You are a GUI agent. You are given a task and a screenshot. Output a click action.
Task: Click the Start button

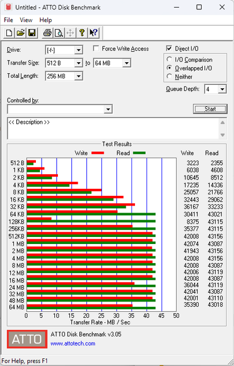click(x=210, y=109)
